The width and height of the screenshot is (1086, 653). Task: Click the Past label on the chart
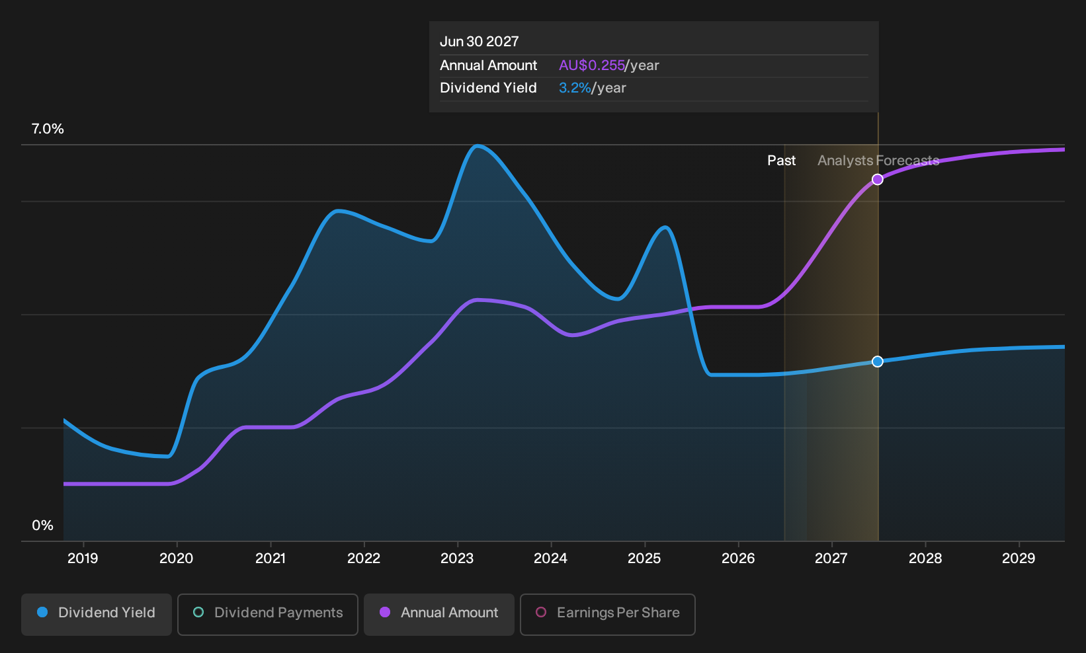[x=781, y=161]
